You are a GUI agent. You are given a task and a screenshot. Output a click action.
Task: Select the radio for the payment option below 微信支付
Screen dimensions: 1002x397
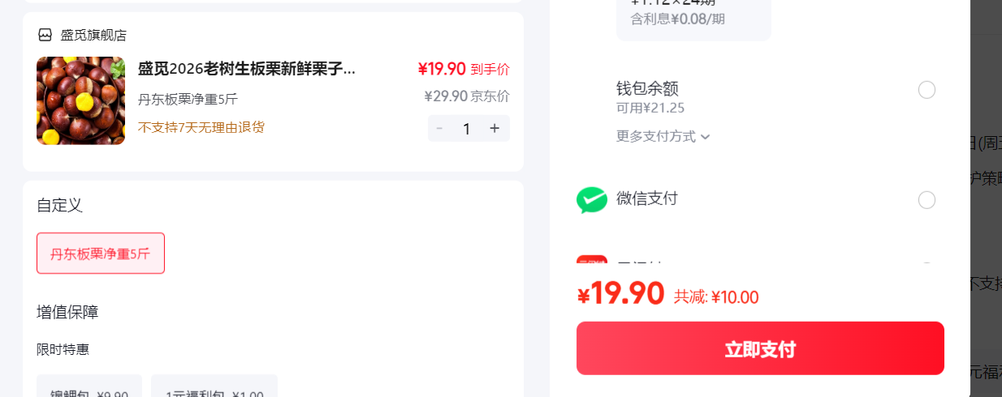926,263
